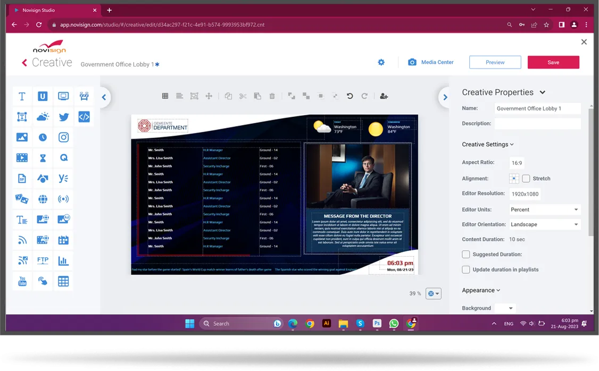Insert a Weather widget
599x371 pixels.
(43, 116)
